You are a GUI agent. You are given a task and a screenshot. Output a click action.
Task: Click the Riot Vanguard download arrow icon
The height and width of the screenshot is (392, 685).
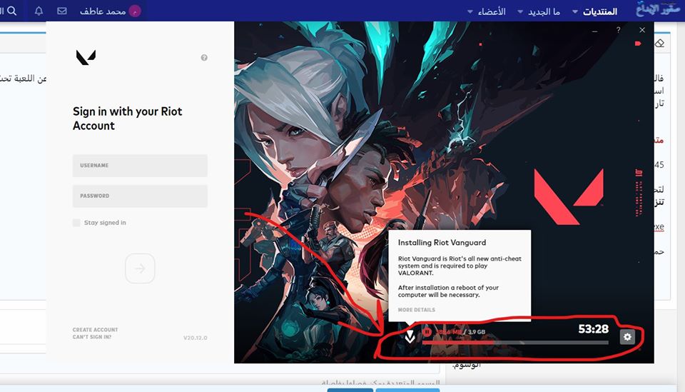(410, 336)
